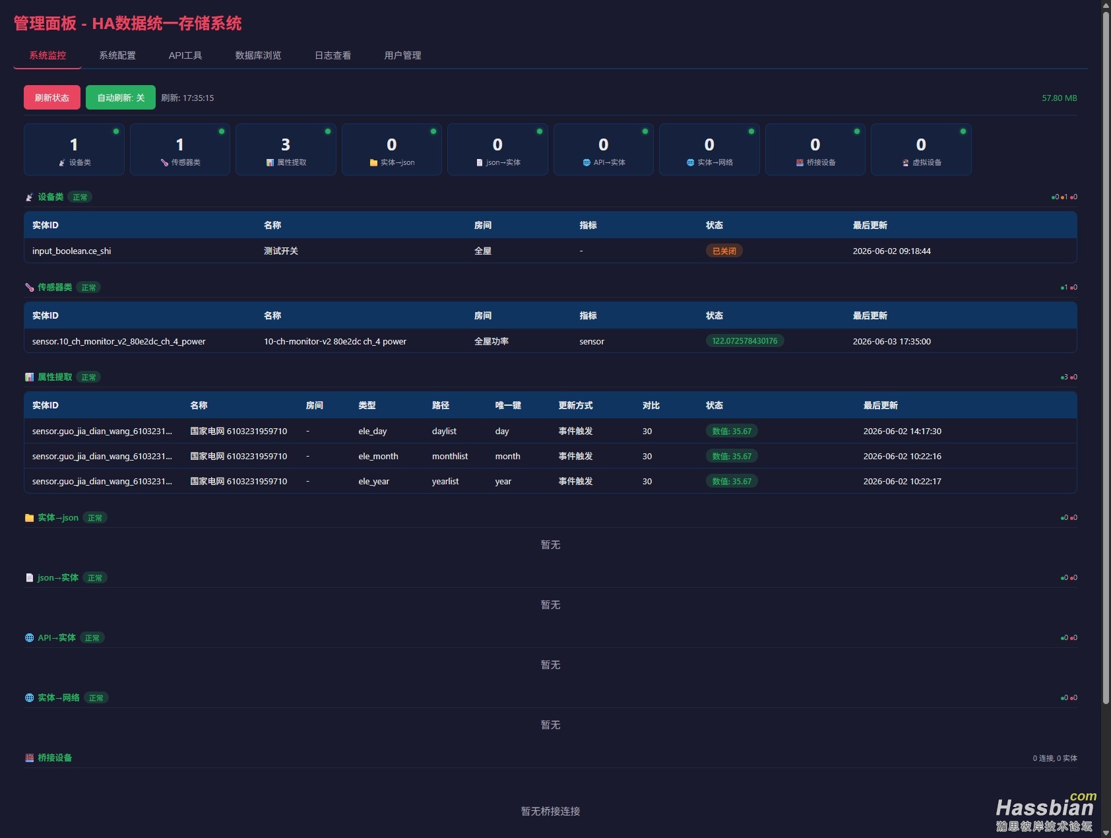This screenshot has width=1111, height=838.
Task: Click the 实体→json folder icon in section header
Action: click(x=29, y=518)
